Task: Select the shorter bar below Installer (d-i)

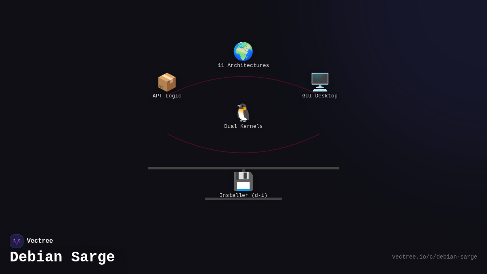Action: [x=243, y=199]
